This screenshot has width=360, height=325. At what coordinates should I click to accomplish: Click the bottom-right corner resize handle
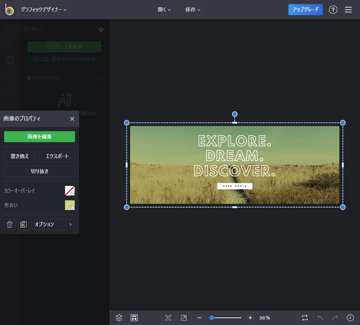click(x=342, y=207)
